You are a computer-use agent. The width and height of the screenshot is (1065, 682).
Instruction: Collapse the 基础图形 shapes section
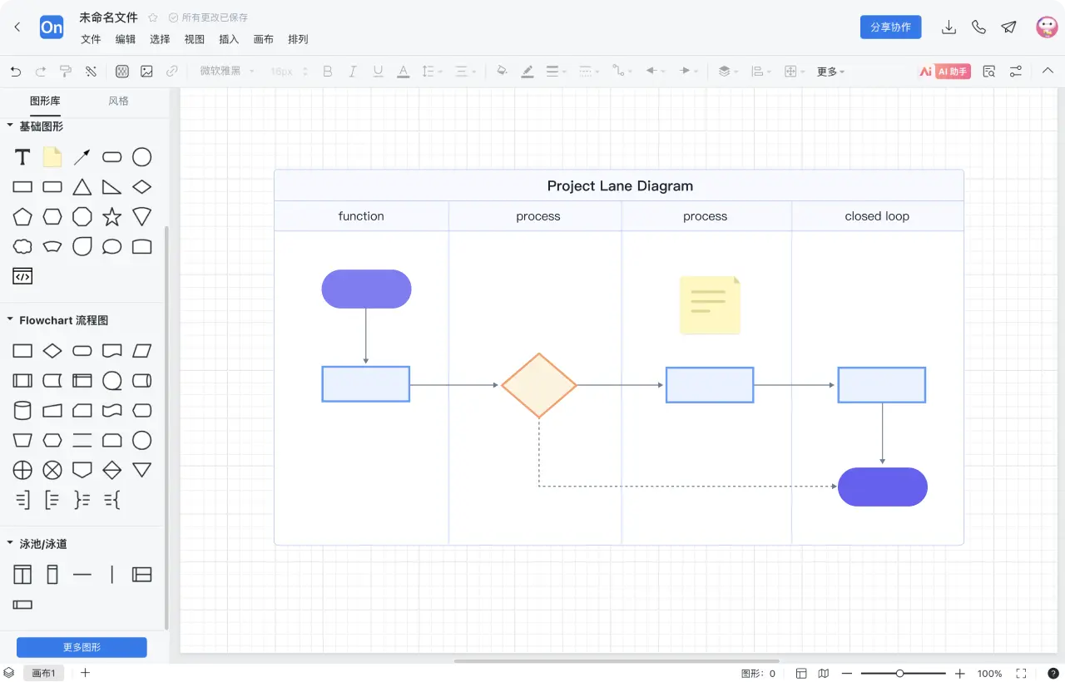(x=10, y=126)
